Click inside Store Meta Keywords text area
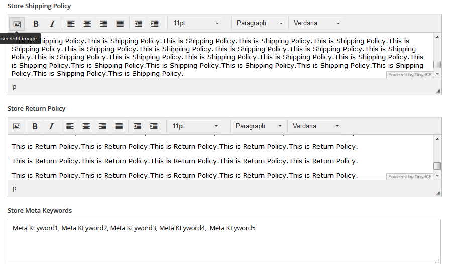Screen dimensions: 459x272 tap(224, 242)
